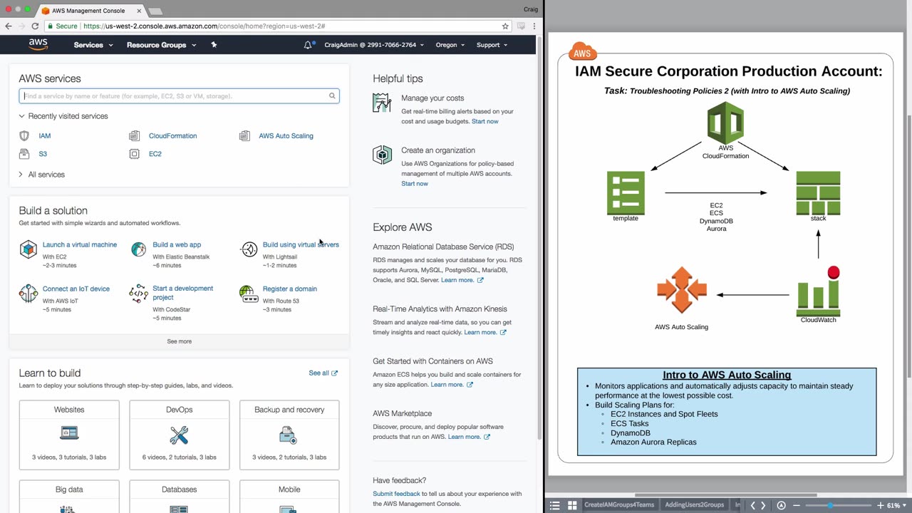The height and width of the screenshot is (513, 912).
Task: Open the Websites learning card
Action: point(69,435)
